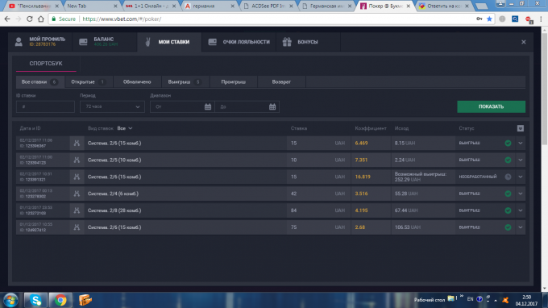
Task: Filter by 'Возврат' bets
Action: click(281, 81)
